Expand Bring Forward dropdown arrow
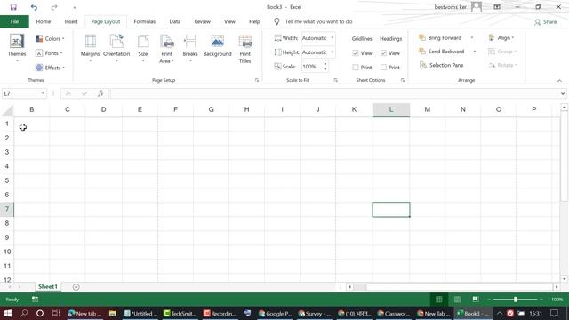The image size is (569, 320). (472, 37)
